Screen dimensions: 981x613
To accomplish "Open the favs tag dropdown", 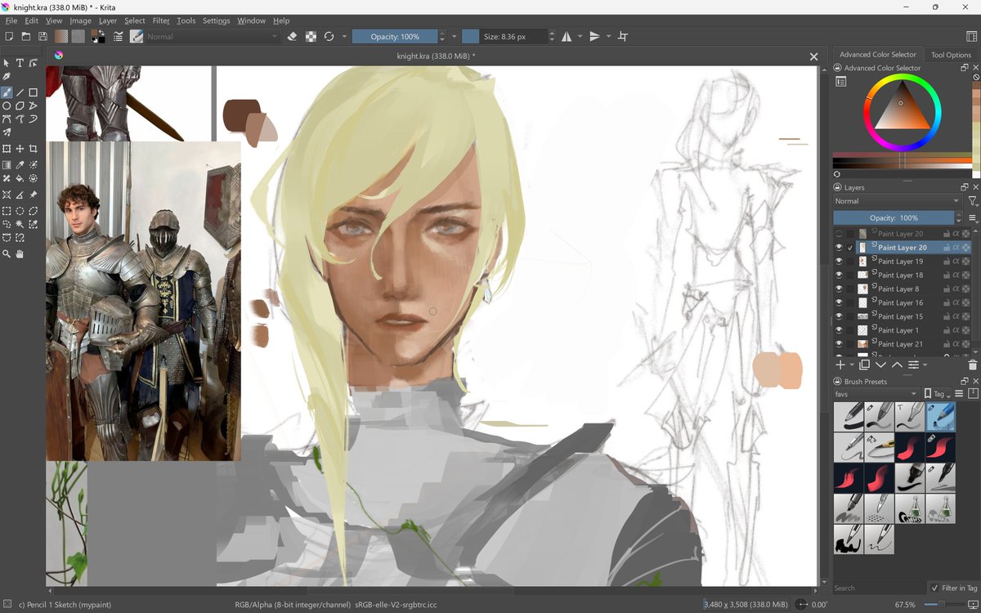I will (876, 394).
